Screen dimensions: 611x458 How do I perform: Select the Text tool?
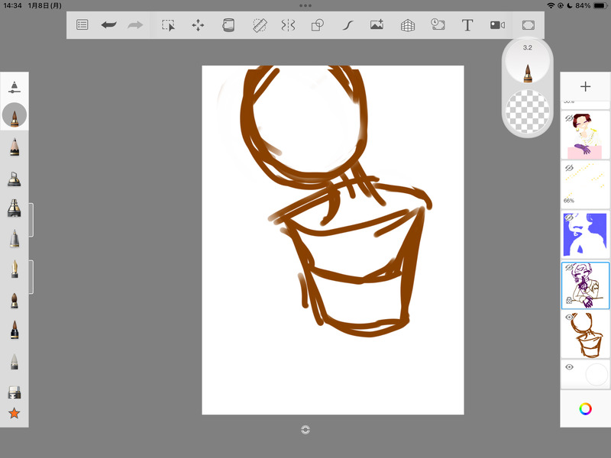tap(467, 25)
